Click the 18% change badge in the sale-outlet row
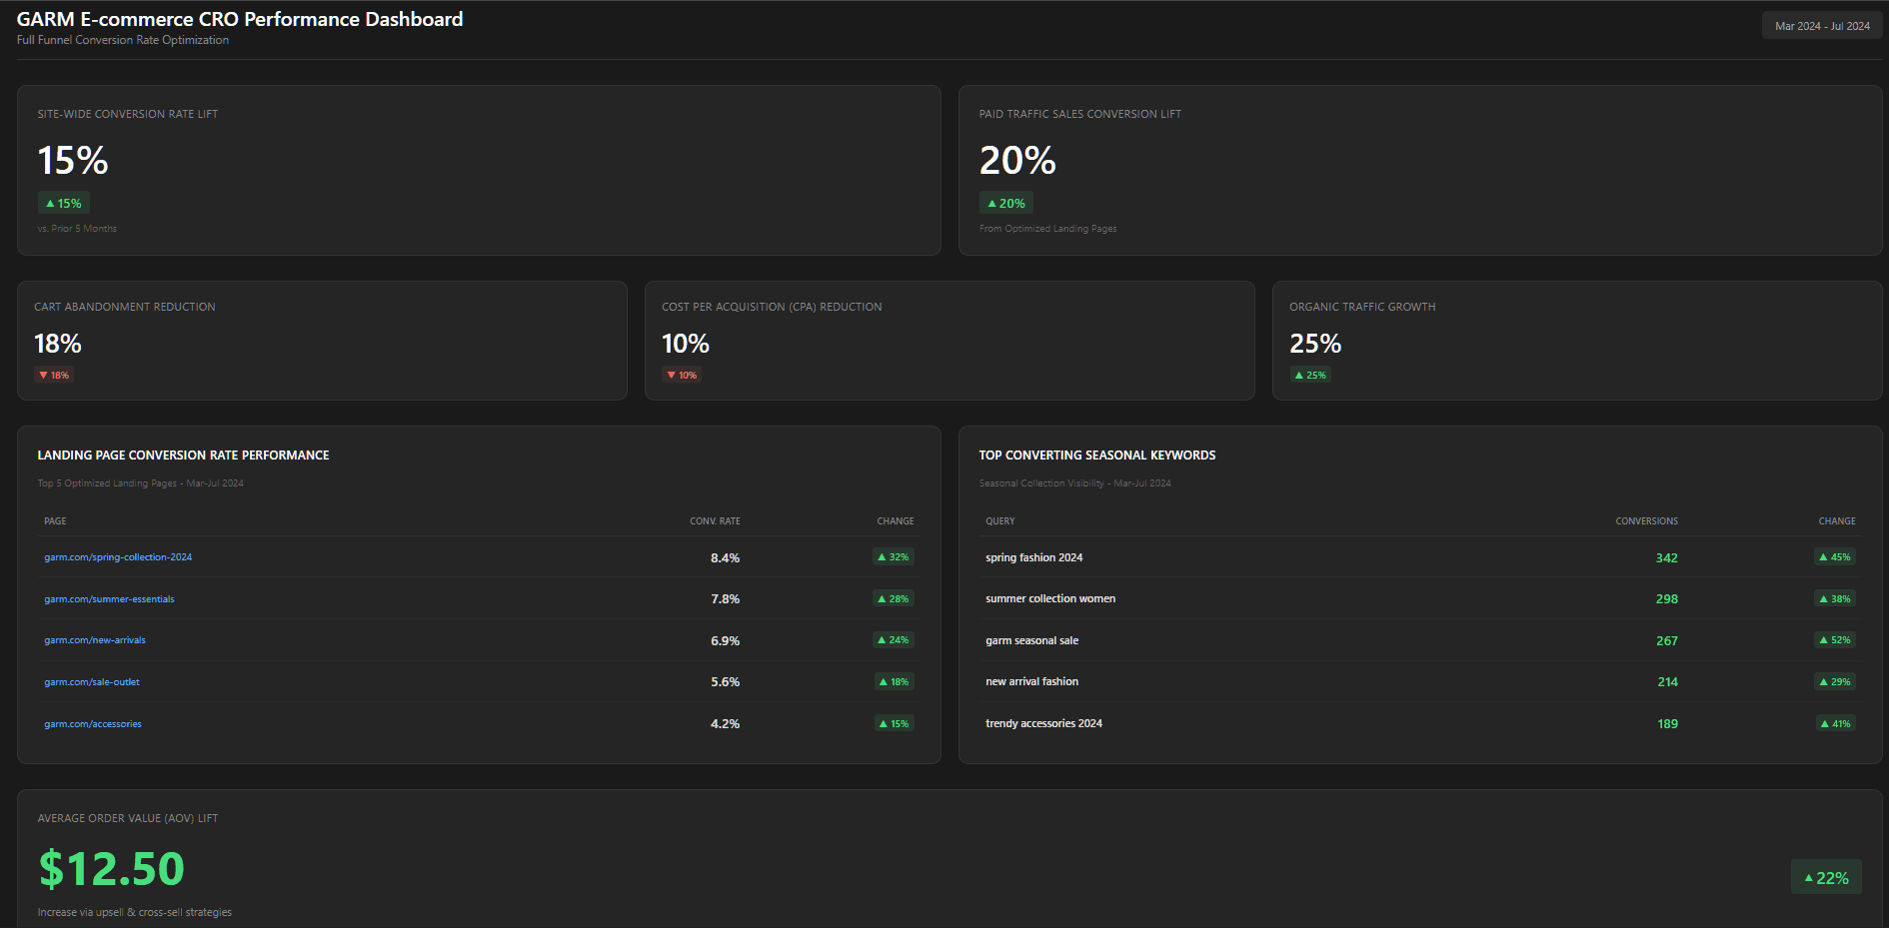The width and height of the screenshot is (1889, 928). [x=895, y=682]
